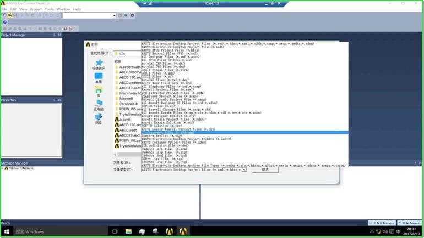Viewport: 424px width, 238px height.
Task: Collapse the file type dropdown arrow
Action: (244, 169)
